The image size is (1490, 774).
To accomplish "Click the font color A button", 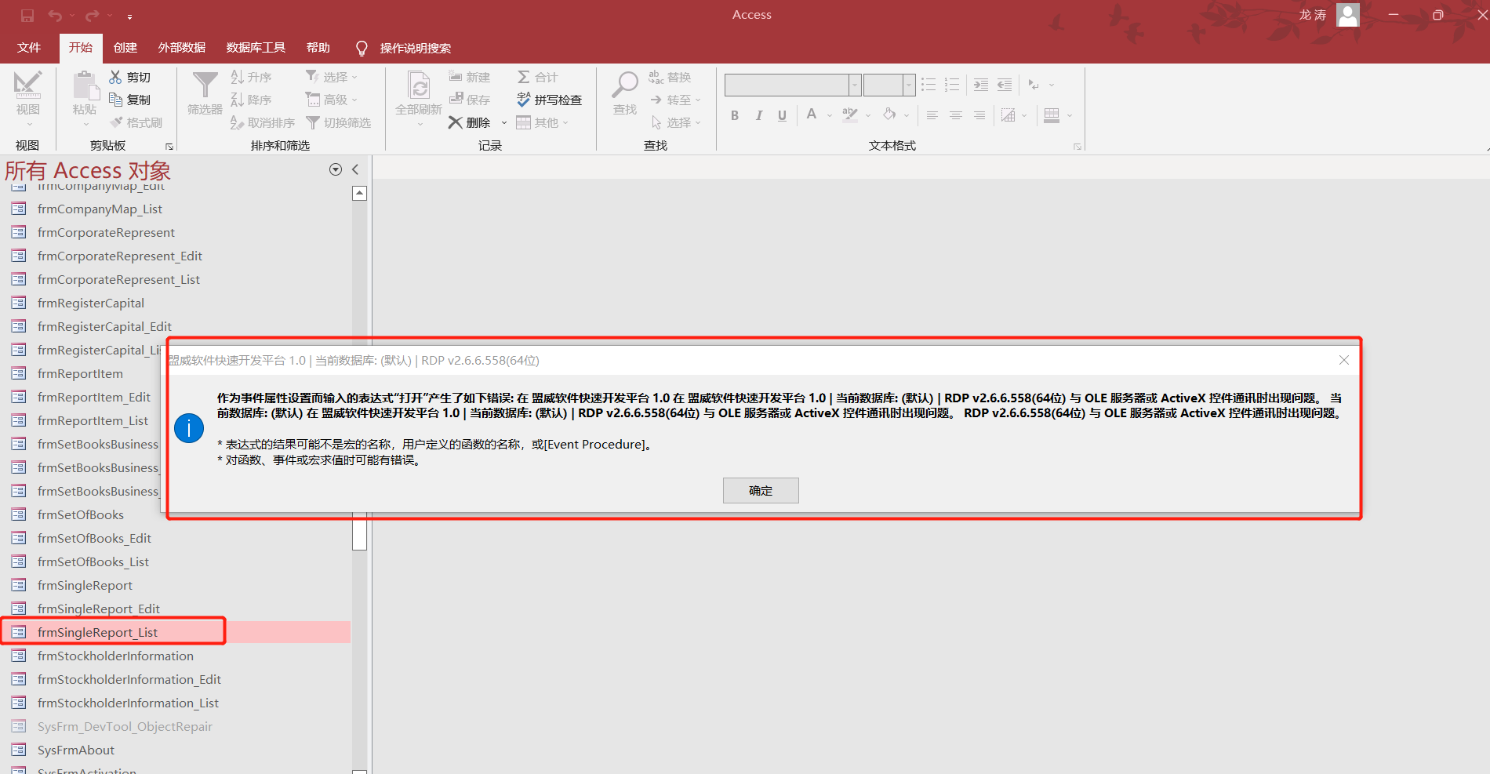I will [812, 114].
